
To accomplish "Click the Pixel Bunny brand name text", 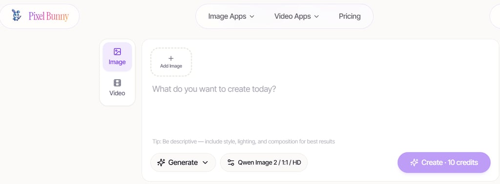I will pos(49,16).
